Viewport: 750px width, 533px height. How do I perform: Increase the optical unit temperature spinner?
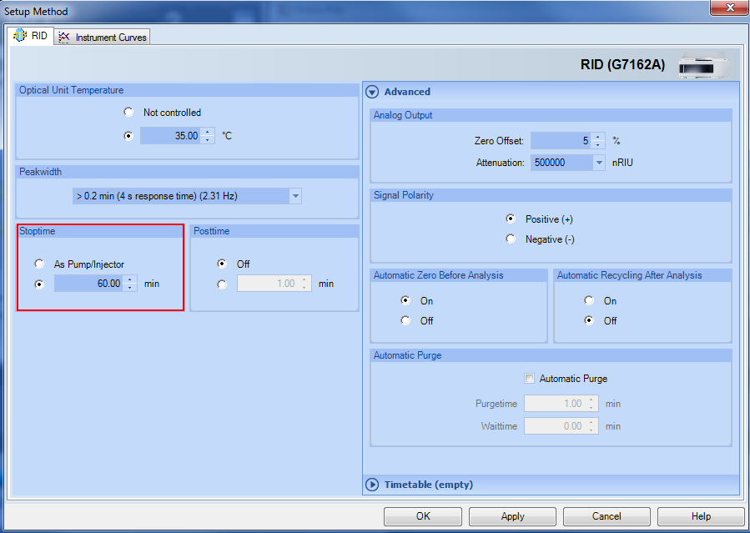[208, 132]
